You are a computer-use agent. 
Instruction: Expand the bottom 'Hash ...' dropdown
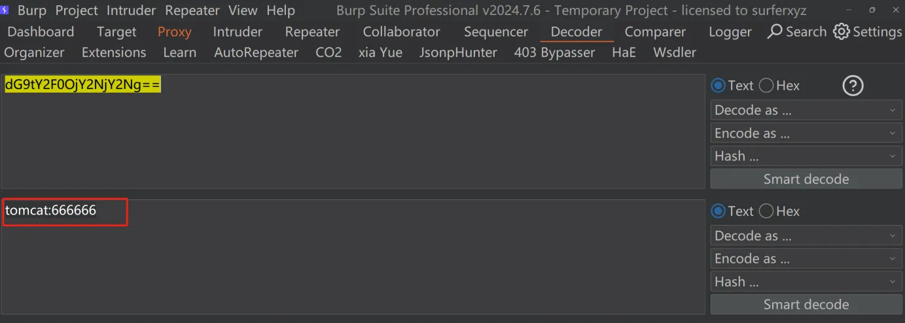[x=806, y=281]
